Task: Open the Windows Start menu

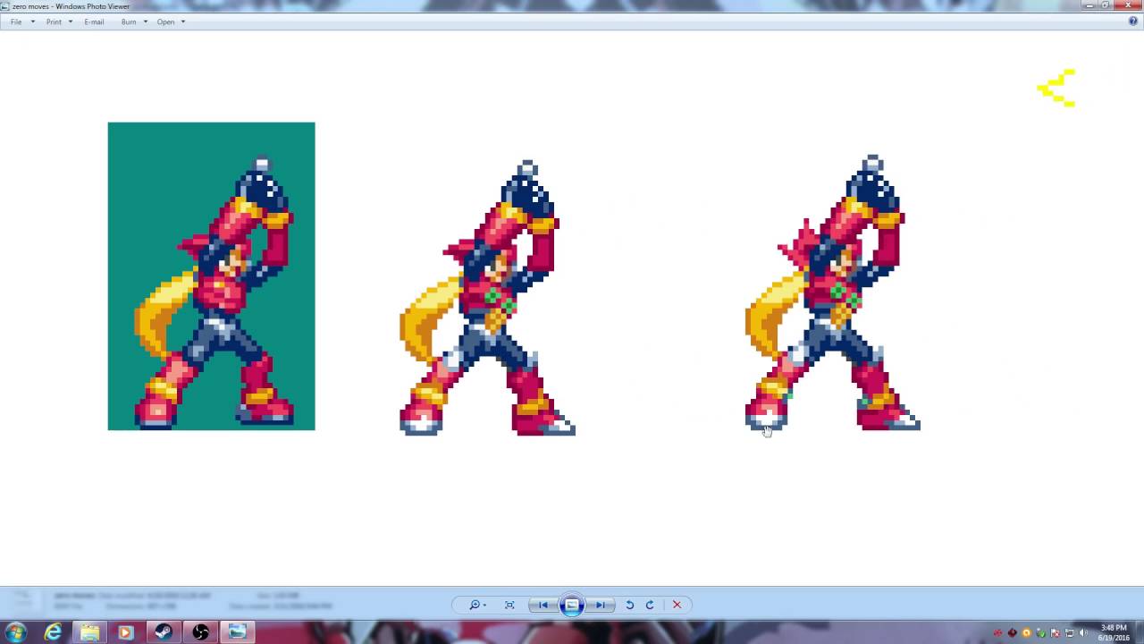Action: click(x=16, y=632)
